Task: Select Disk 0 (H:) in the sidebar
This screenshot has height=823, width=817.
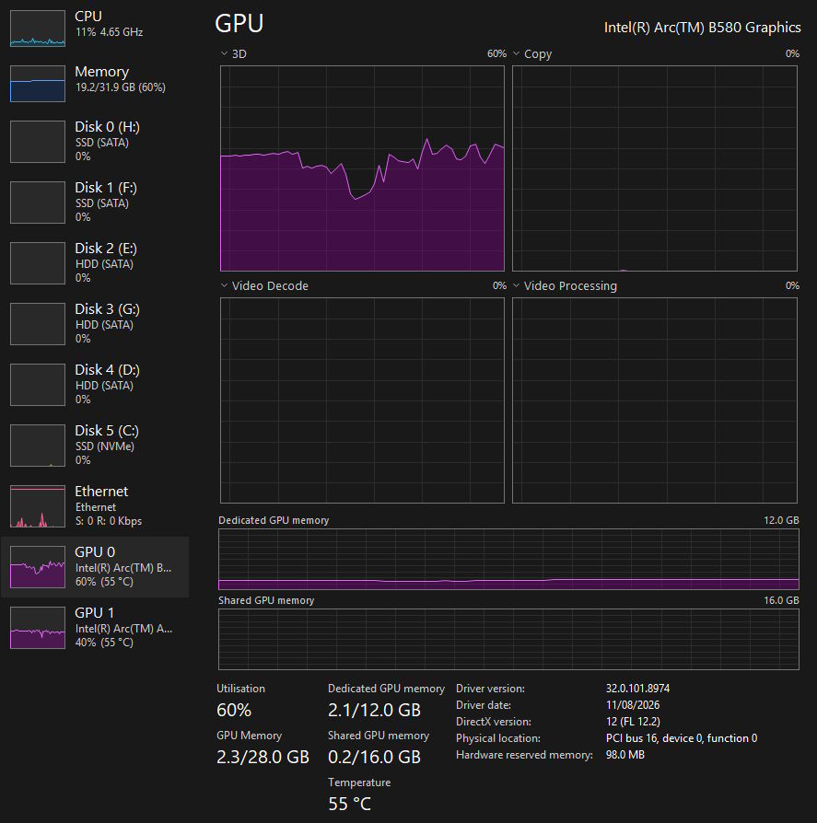Action: (95, 142)
